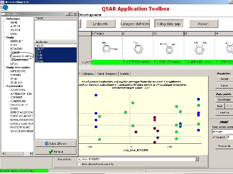The width and height of the screenshot is (233, 174).
Task: Select Strain in the filter tree
Action: point(14,79)
